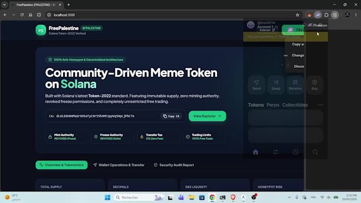361x203 pixels.
Task: Open Phantom activity clock icon
Action: point(295,152)
